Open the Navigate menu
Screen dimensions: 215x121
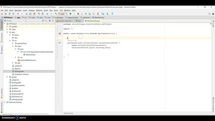click(18, 10)
